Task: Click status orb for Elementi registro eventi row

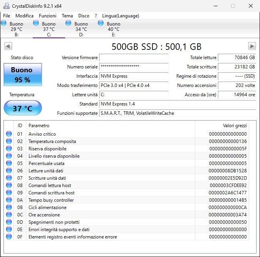Action: pos(9,237)
